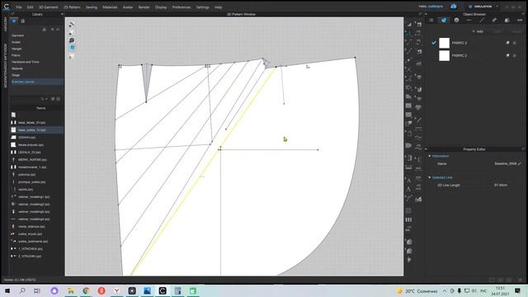Open the Preferences menu
The width and height of the screenshot is (528, 297).
coord(181,7)
